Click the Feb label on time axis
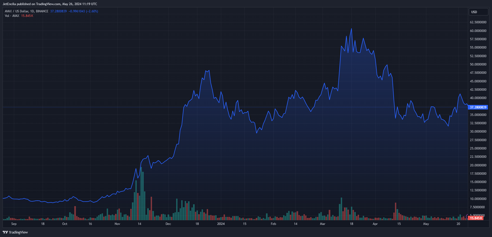The height and width of the screenshot is (237, 492). (273, 224)
